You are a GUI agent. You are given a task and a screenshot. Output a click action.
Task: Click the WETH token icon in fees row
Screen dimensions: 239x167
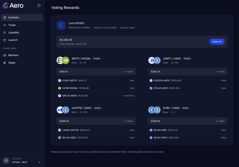tap(59, 81)
